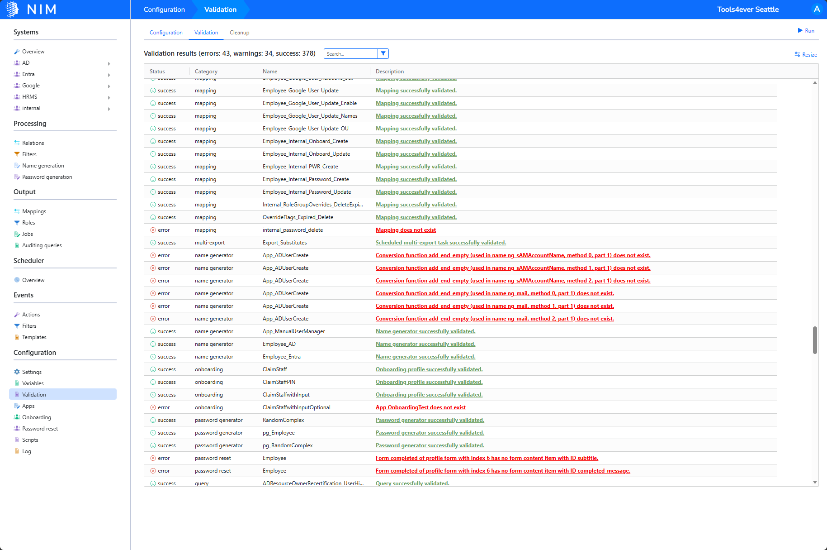Open Password reset in sidebar

[40, 429]
